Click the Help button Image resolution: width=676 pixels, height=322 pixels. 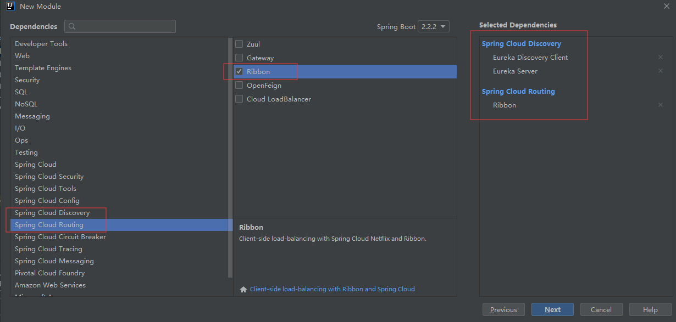point(650,309)
